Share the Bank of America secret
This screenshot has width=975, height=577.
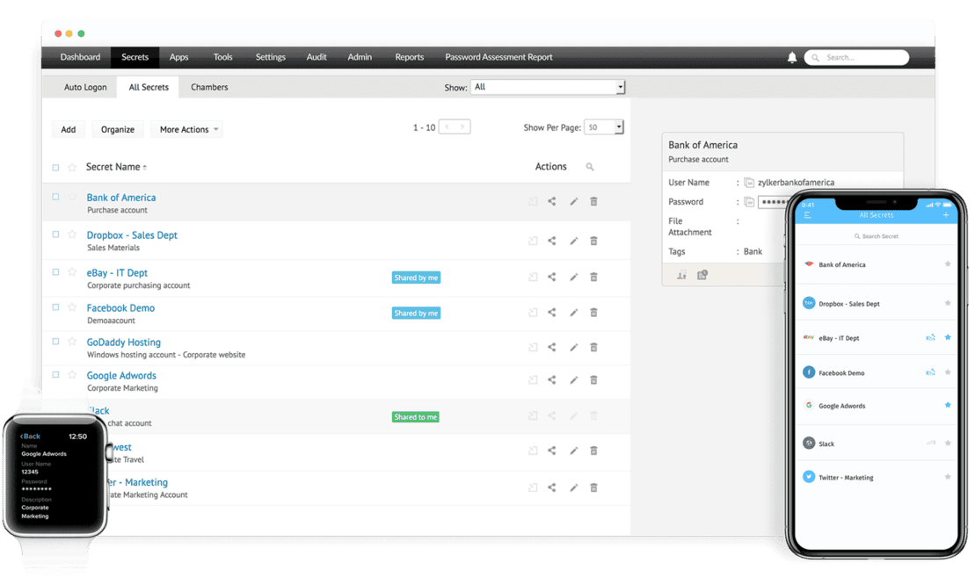551,201
